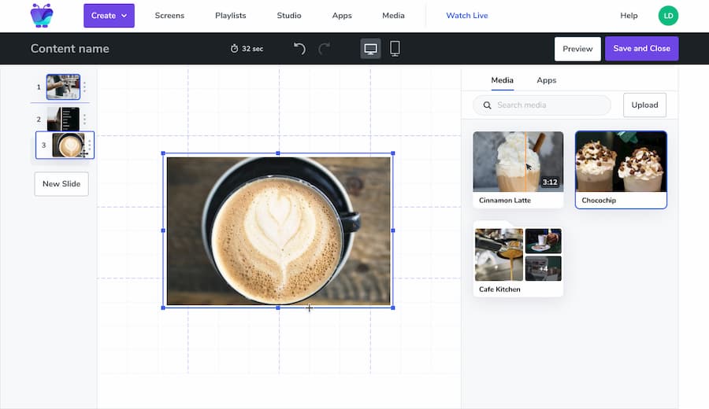The height and width of the screenshot is (409, 709).
Task: Open Apps in the top navigation
Action: pyautogui.click(x=342, y=16)
